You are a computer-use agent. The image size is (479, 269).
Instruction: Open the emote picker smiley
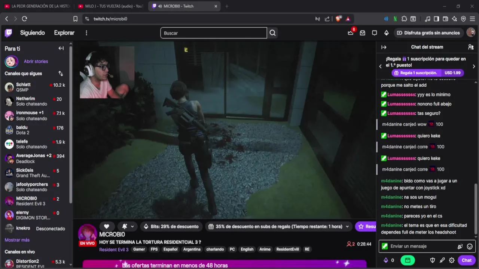[x=470, y=246]
